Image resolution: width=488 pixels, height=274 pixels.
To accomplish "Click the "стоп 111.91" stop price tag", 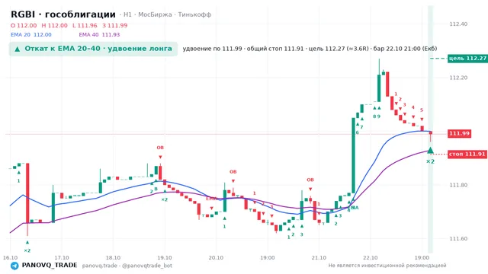I will [x=467, y=154].
